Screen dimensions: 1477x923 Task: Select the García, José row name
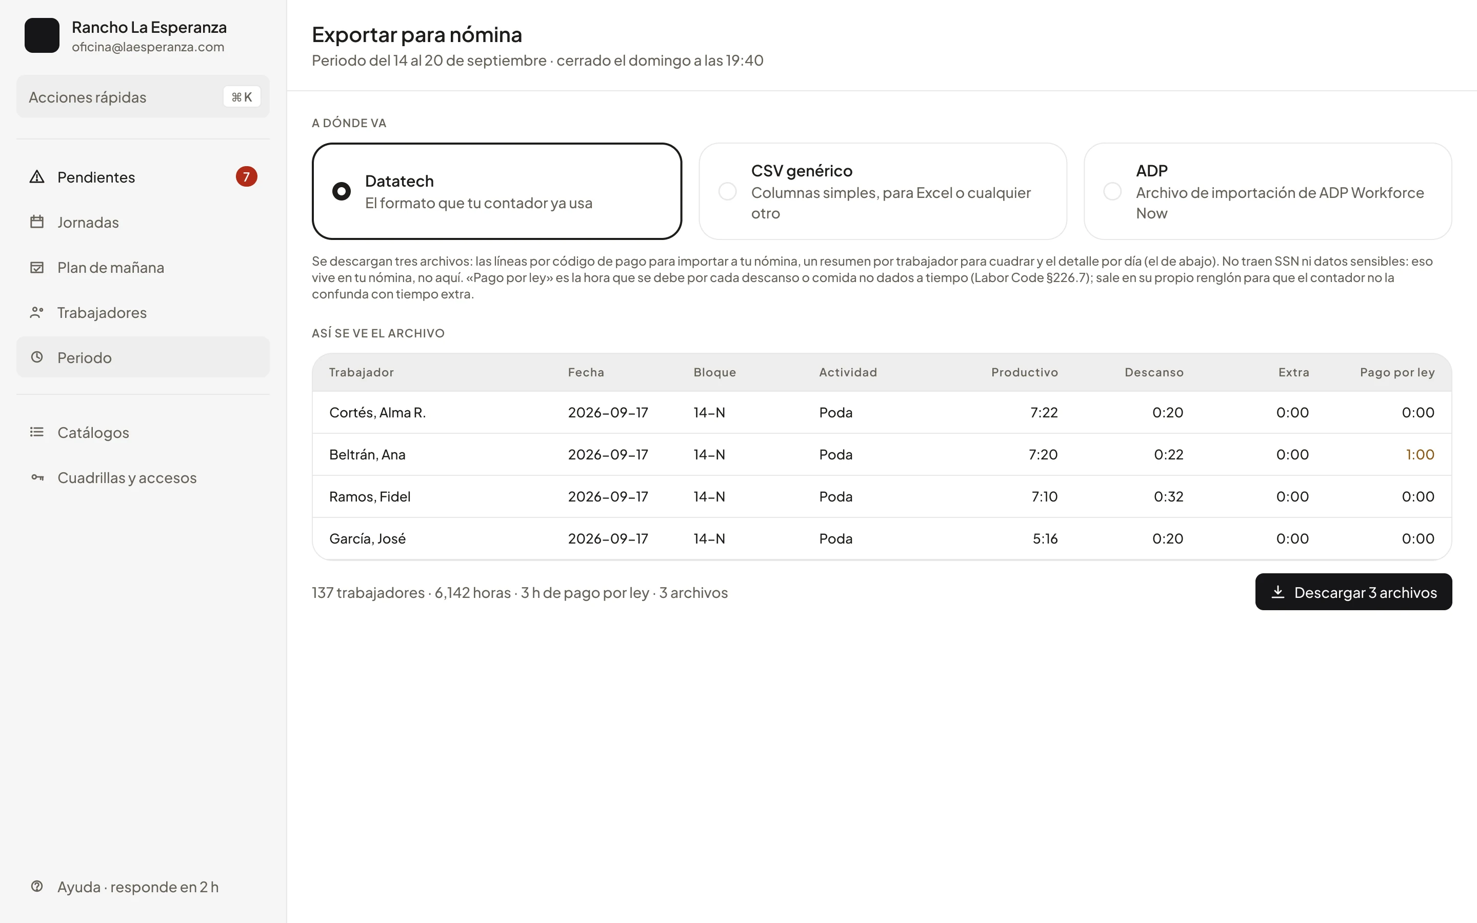[367, 539]
